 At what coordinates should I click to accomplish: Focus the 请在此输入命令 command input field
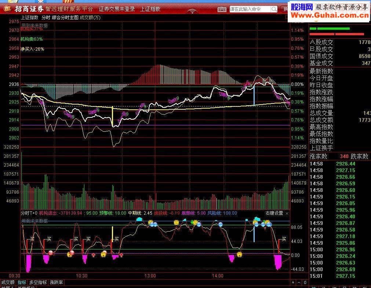click(250, 9)
